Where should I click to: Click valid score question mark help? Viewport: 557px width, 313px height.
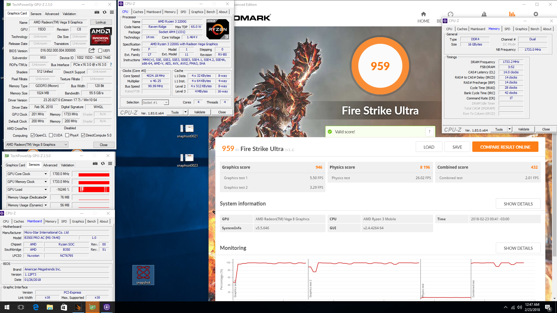pos(430,132)
